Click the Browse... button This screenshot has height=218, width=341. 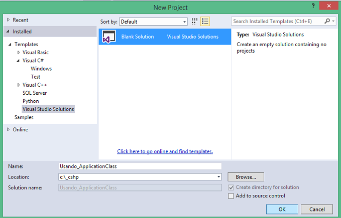(246, 177)
